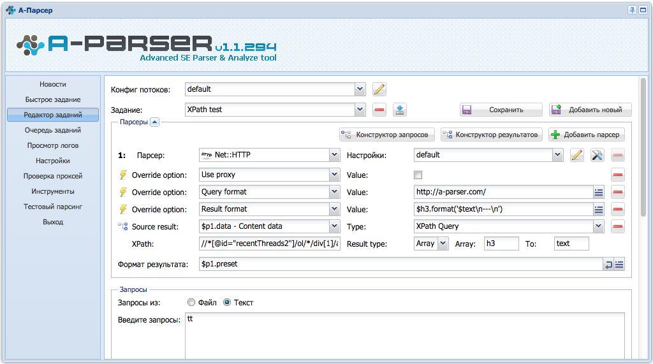This screenshot has height=364, width=653.
Task: Select the Файл radio button
Action: (x=191, y=302)
